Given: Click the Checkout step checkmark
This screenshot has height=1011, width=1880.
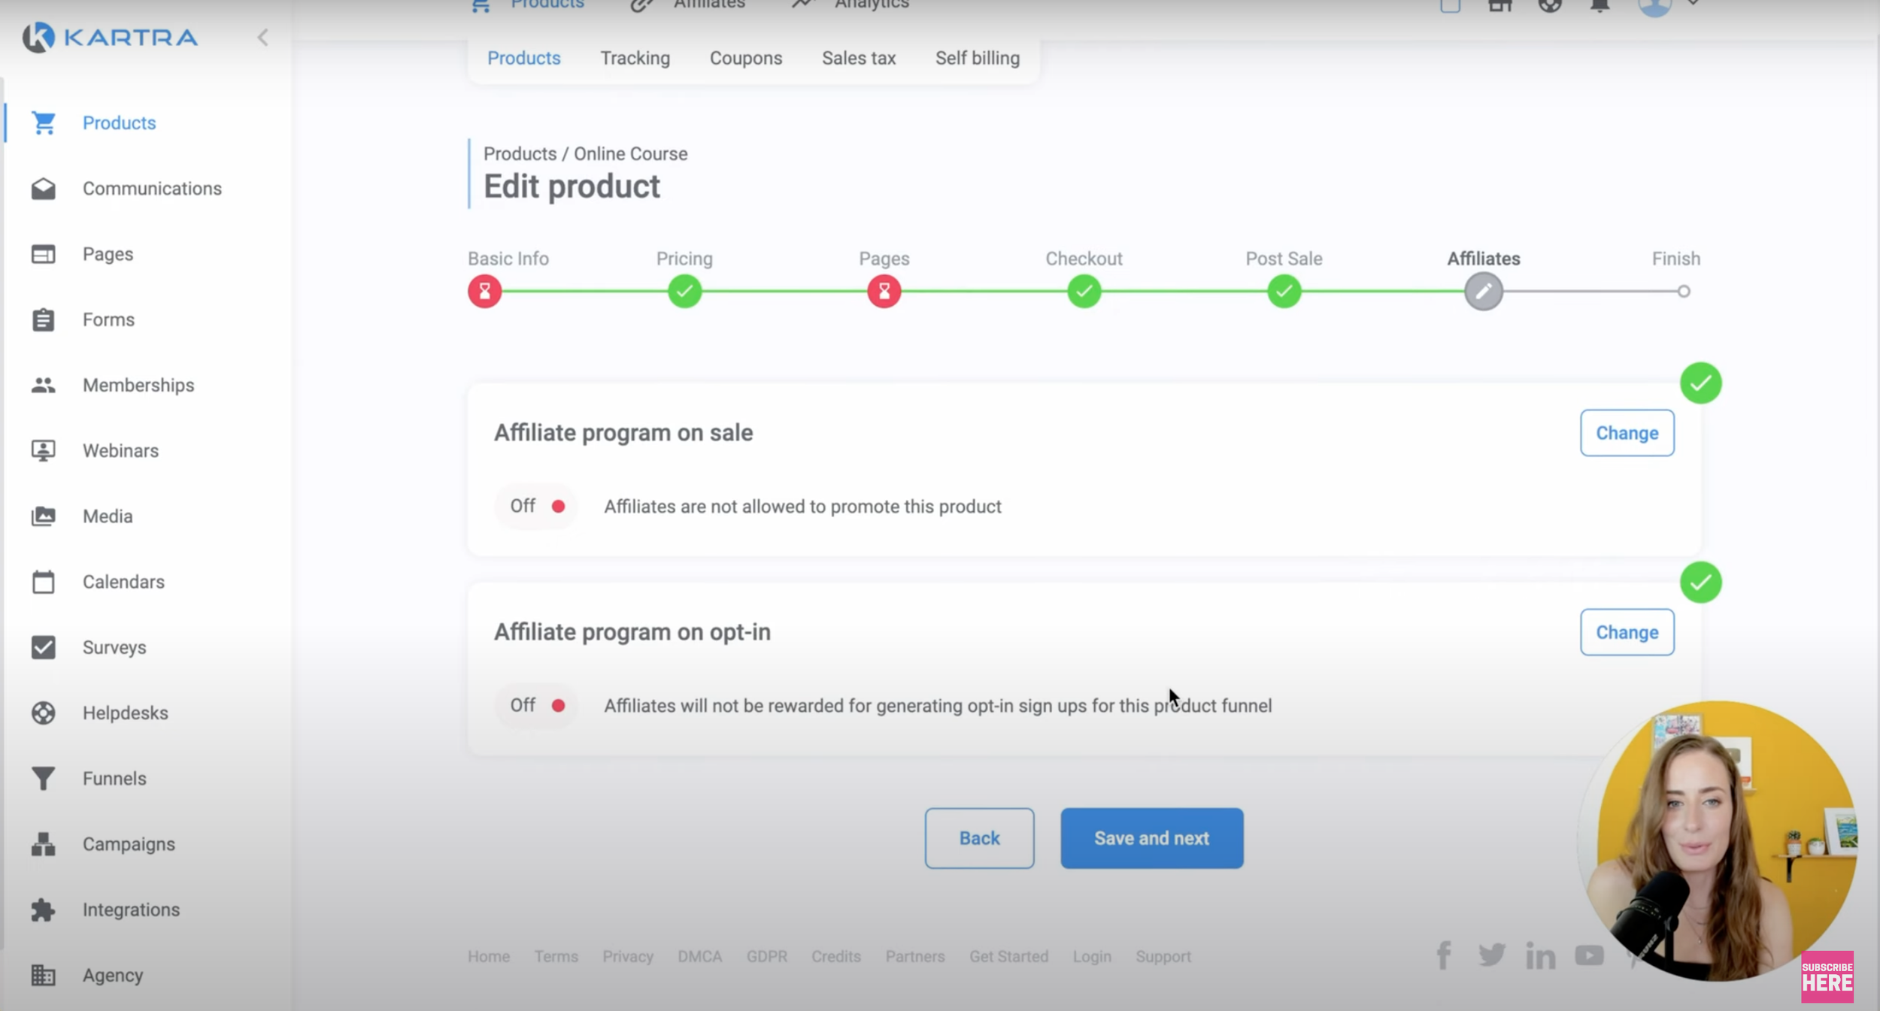Looking at the screenshot, I should (1084, 291).
